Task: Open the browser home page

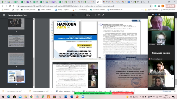Action: (14, 6)
